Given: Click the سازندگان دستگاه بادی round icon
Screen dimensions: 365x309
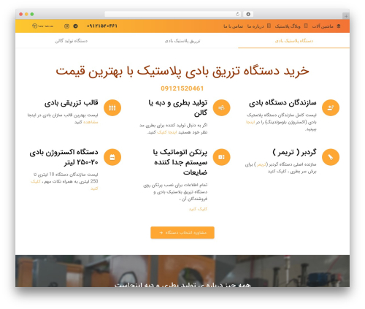Looking at the screenshot, I should 331,107.
